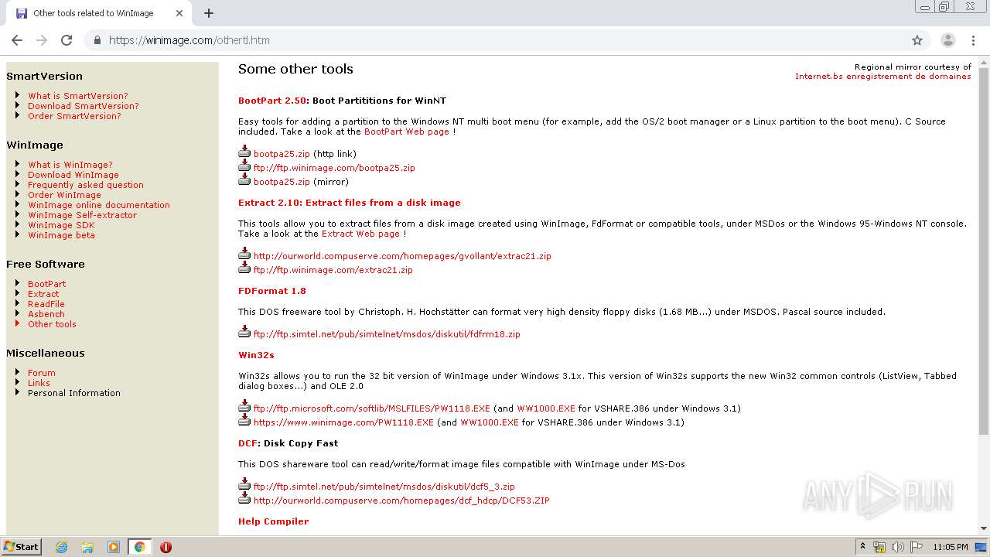Open 'What is WinImage?' sidebar link
The height and width of the screenshot is (557, 990).
(70, 165)
